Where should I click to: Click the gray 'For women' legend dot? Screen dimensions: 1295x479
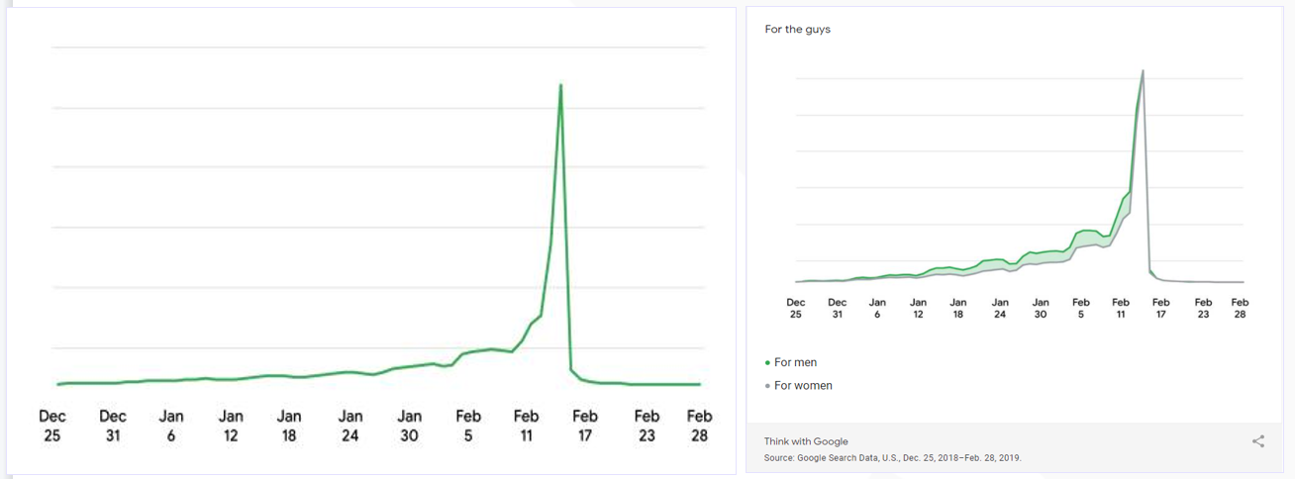[x=767, y=386]
